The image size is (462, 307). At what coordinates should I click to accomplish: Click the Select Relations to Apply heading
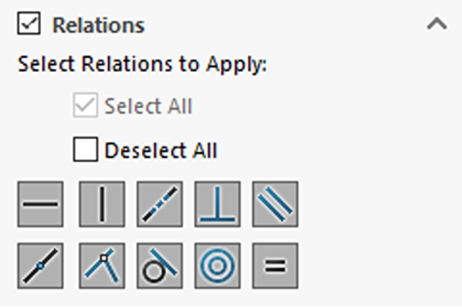point(142,64)
